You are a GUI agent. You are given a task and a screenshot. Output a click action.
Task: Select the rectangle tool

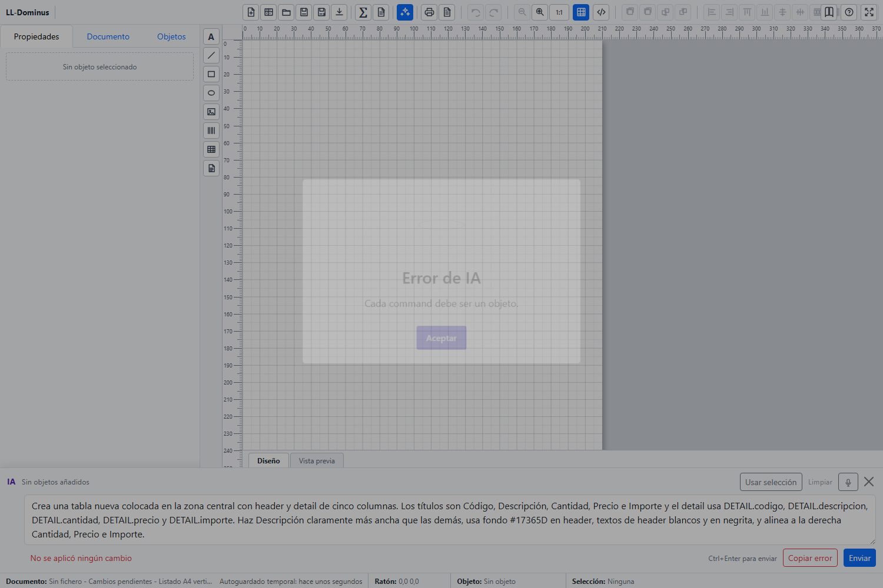pos(211,74)
